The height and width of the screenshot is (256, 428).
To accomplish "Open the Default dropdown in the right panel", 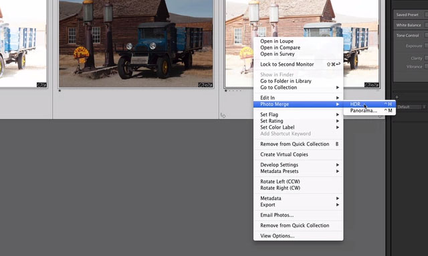I will [411, 107].
